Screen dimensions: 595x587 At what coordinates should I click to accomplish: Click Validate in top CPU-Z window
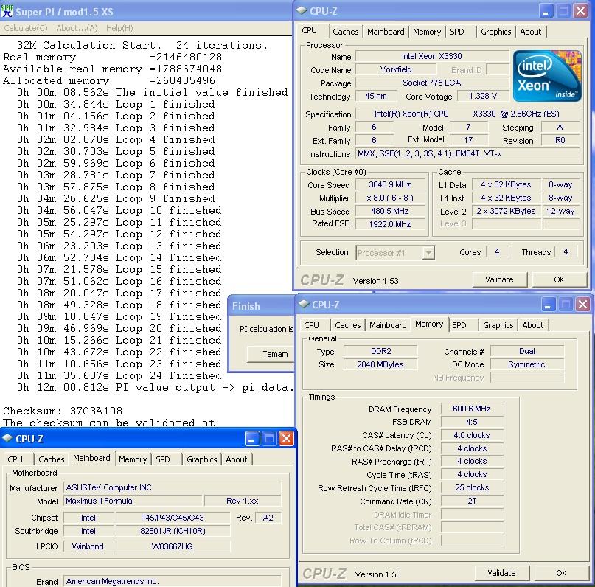[x=499, y=279]
